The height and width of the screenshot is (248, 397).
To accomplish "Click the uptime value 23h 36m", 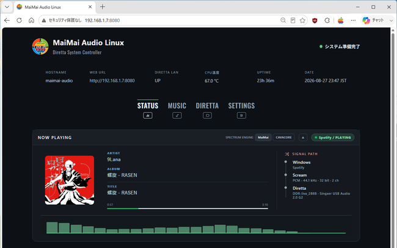I will tap(265, 80).
